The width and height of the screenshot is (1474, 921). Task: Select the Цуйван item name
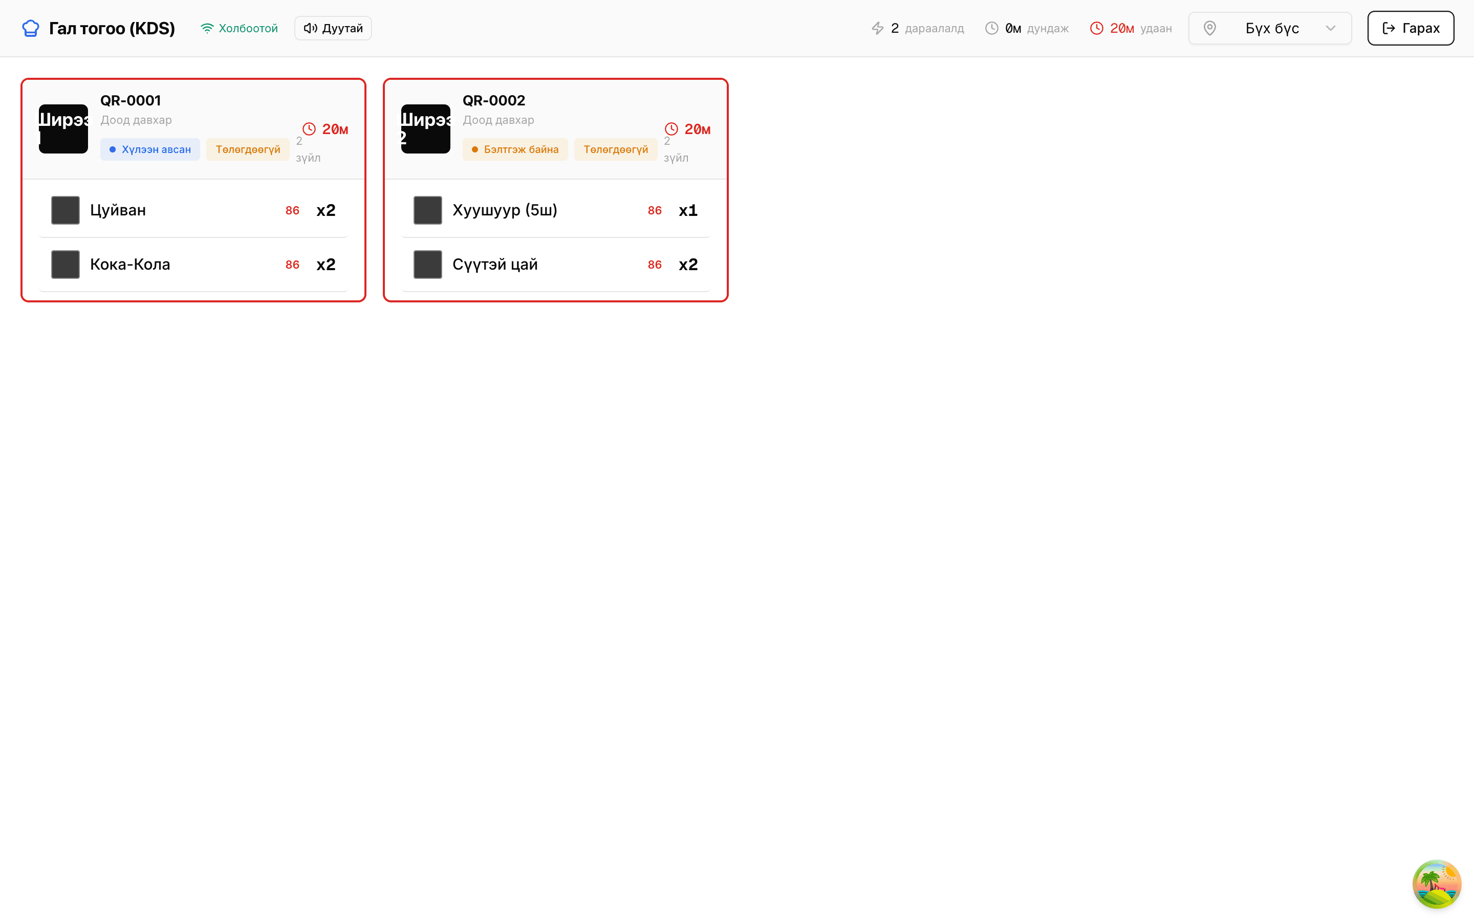[118, 210]
